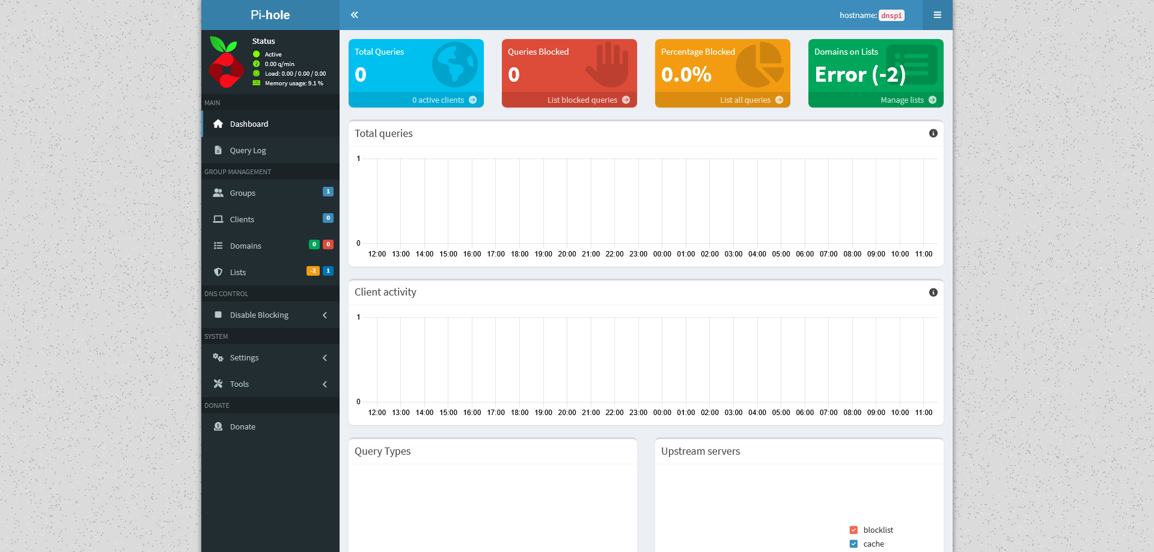Click the Pi-hole title link
1154x552 pixels.
point(270,15)
